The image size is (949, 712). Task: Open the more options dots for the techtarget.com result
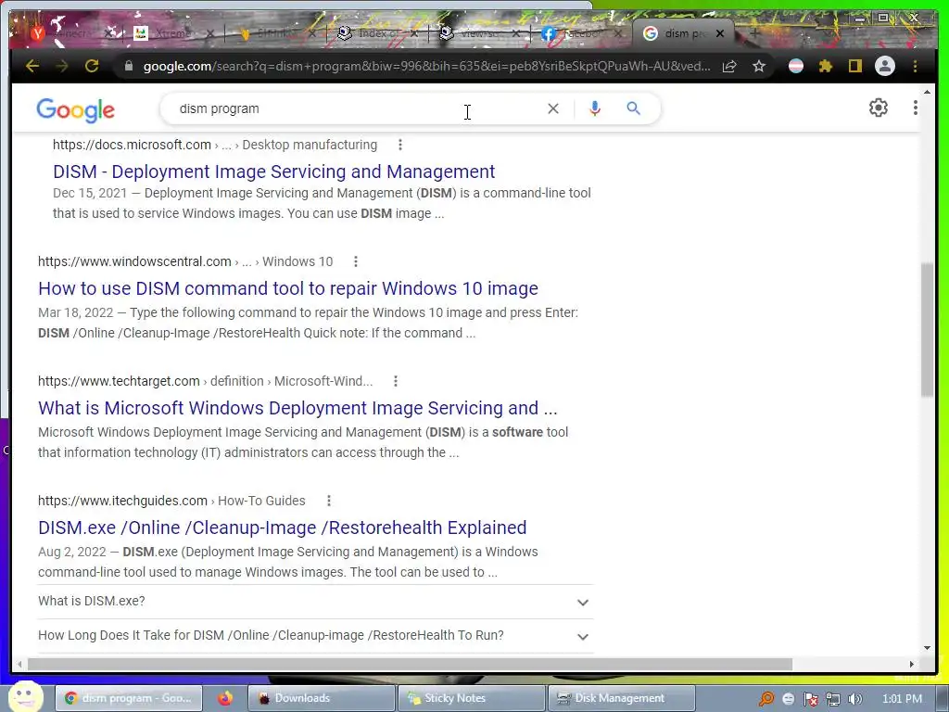click(x=396, y=381)
